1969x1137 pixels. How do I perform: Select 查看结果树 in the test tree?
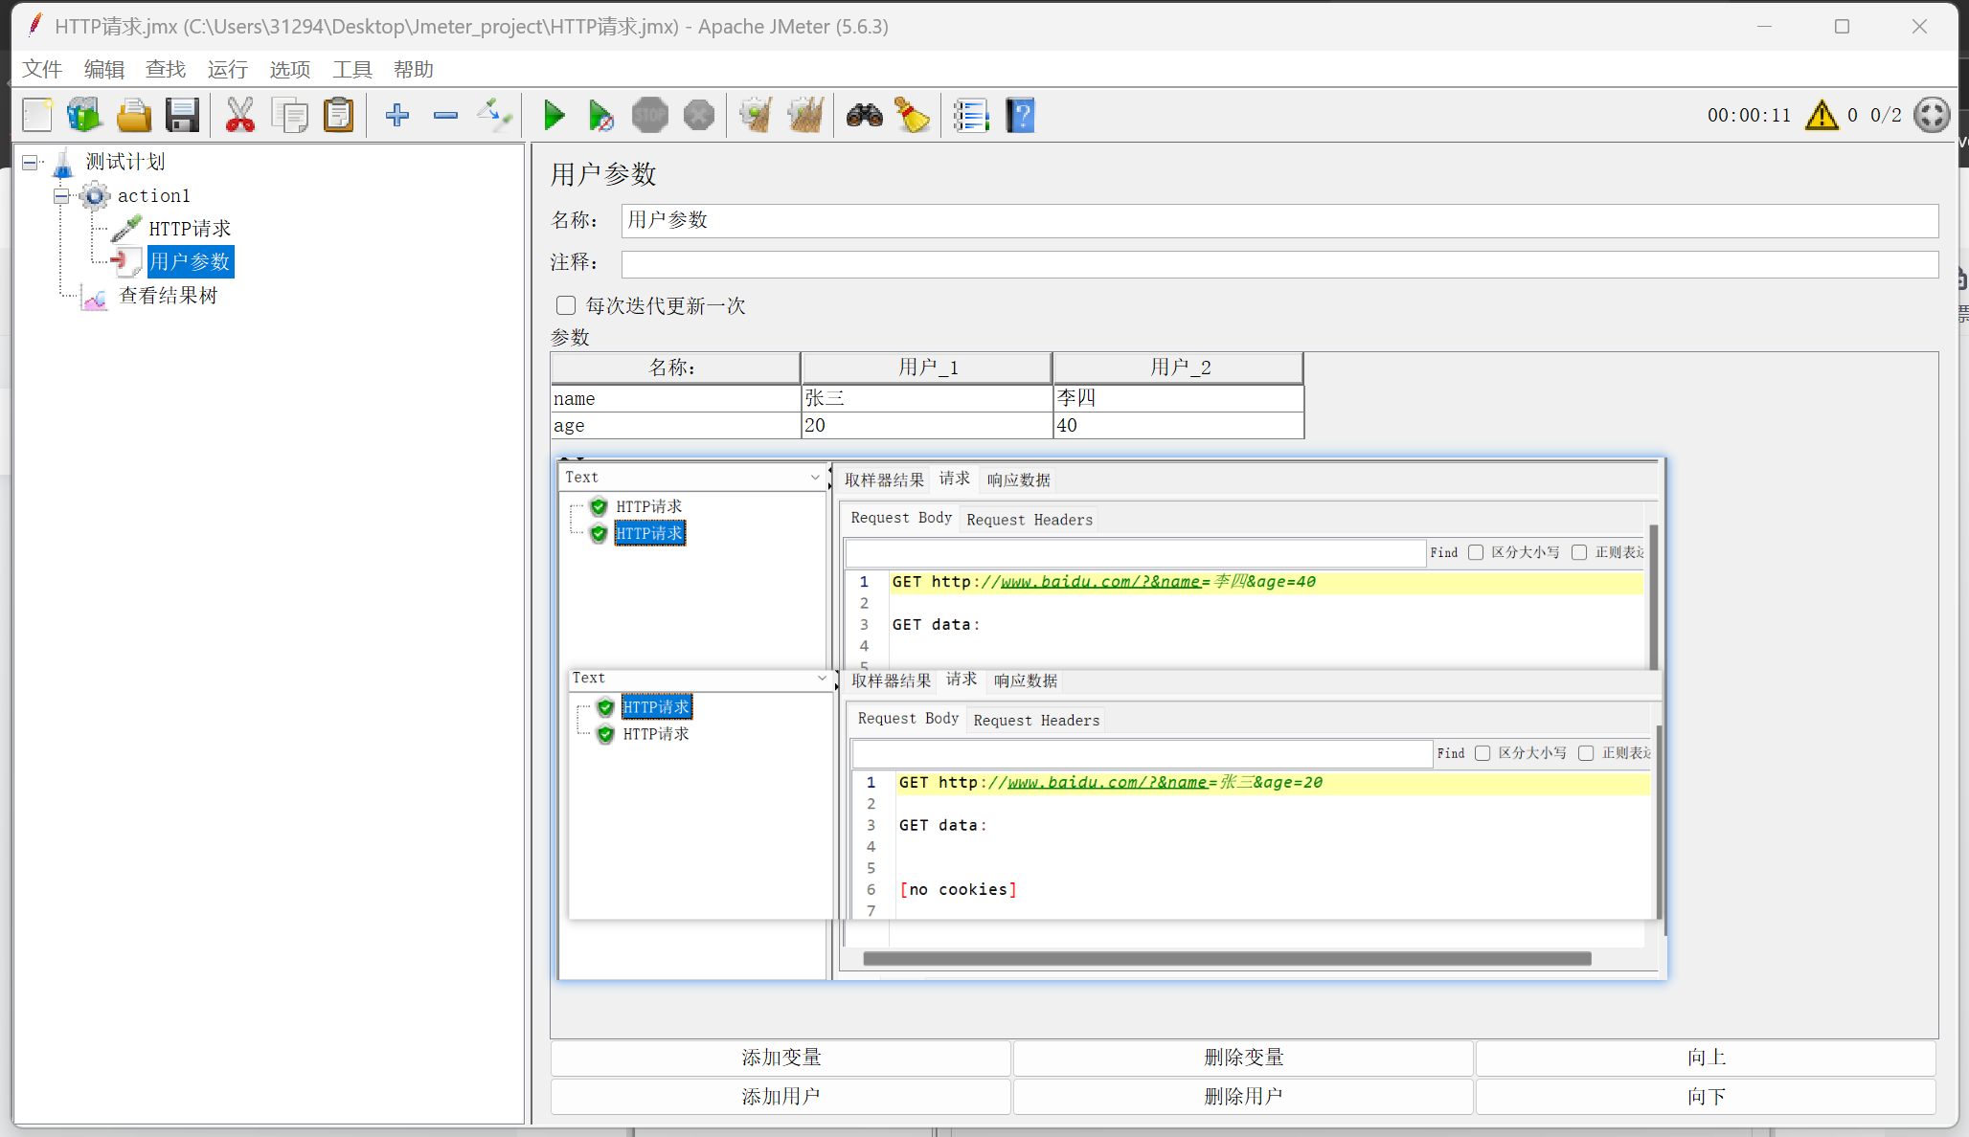click(168, 296)
